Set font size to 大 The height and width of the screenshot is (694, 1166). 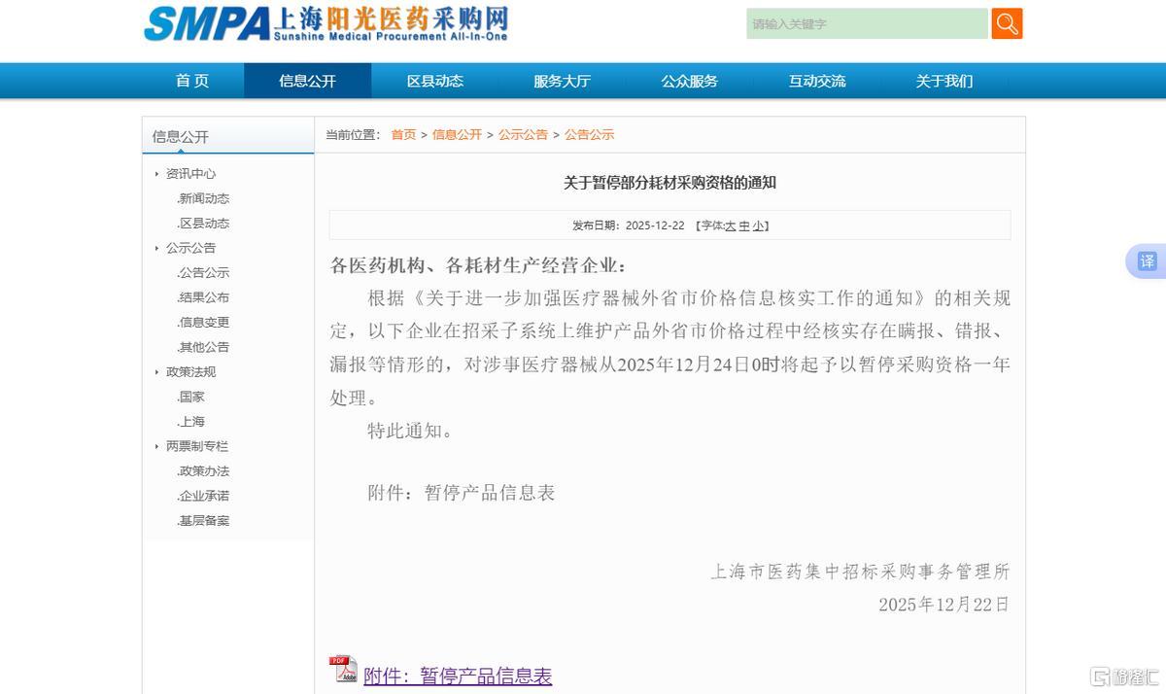tap(731, 226)
